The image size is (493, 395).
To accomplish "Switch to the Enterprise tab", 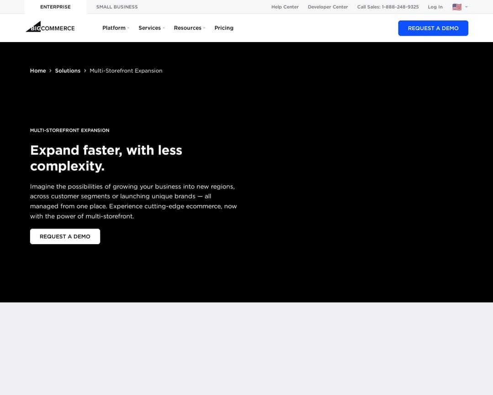I will pos(55,7).
